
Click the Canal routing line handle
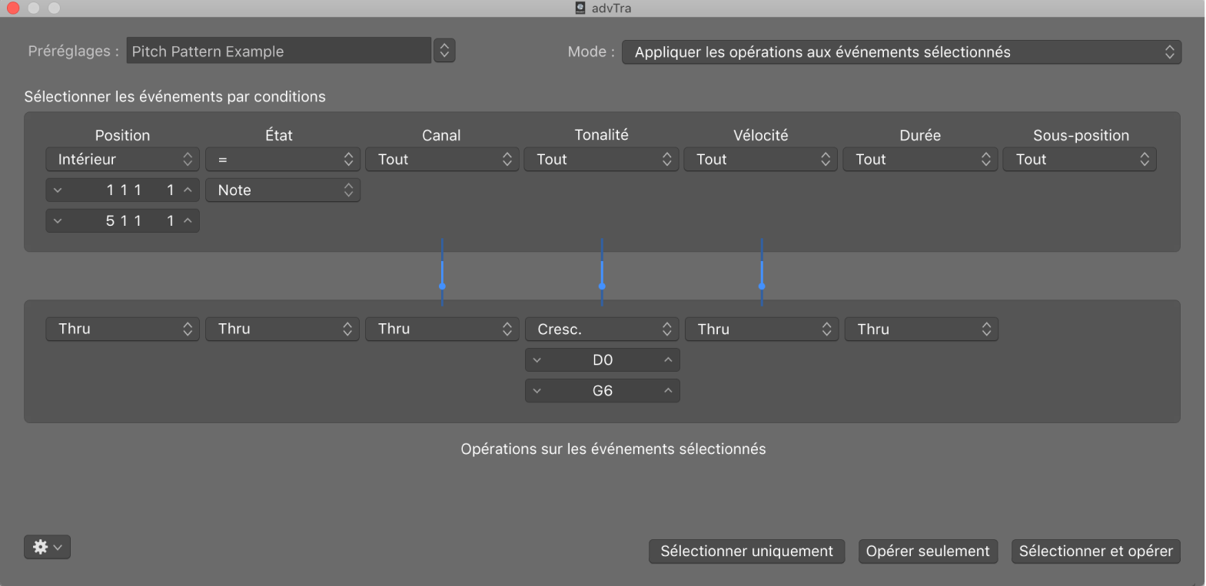point(442,286)
